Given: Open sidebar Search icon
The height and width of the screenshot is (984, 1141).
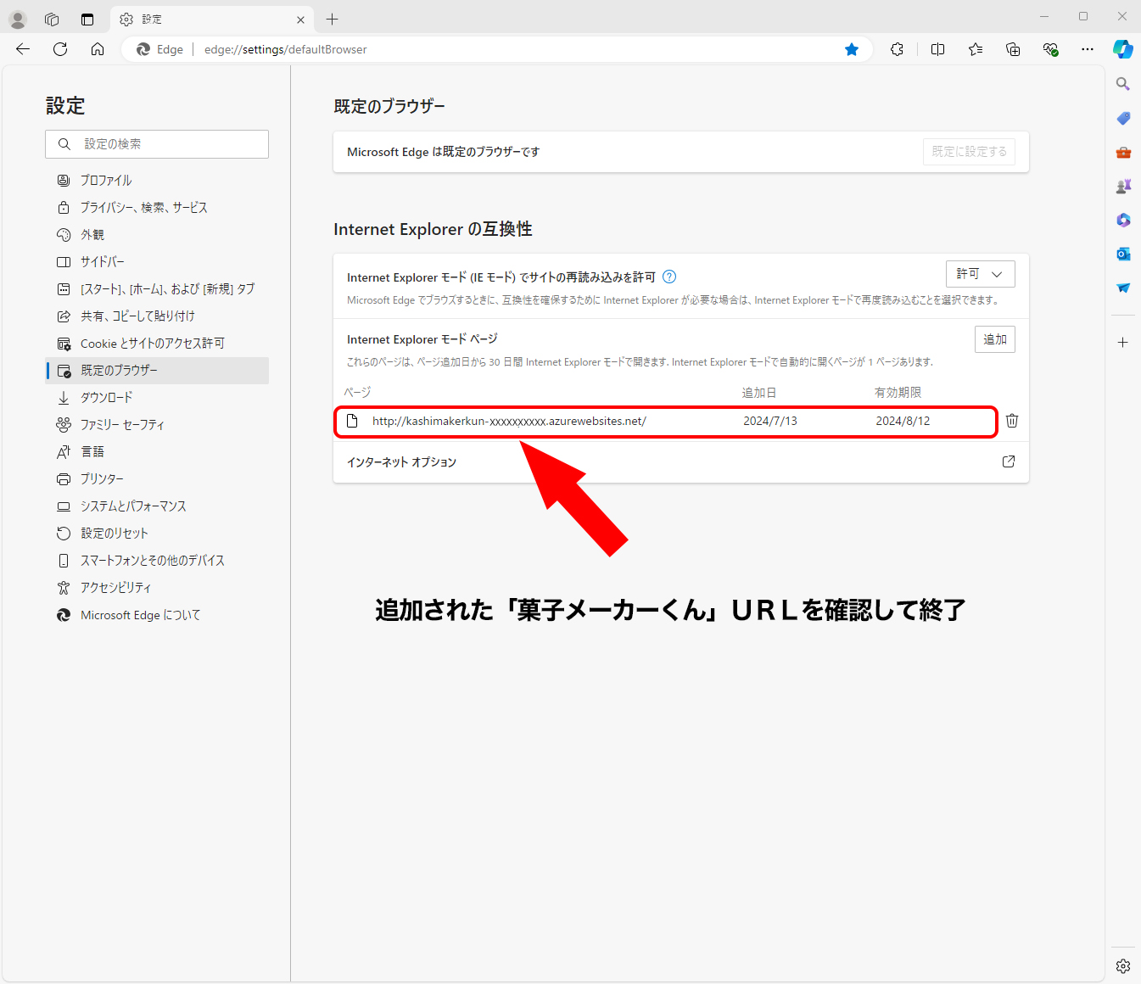Looking at the screenshot, I should point(1123,84).
